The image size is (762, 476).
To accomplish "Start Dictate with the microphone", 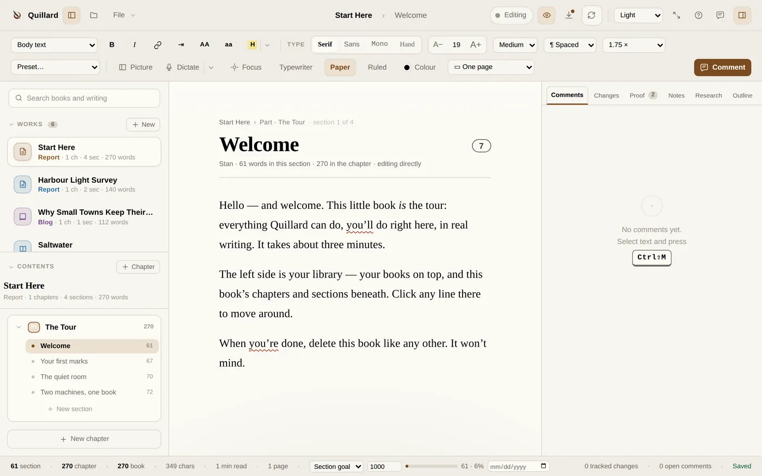I will 182,67.
